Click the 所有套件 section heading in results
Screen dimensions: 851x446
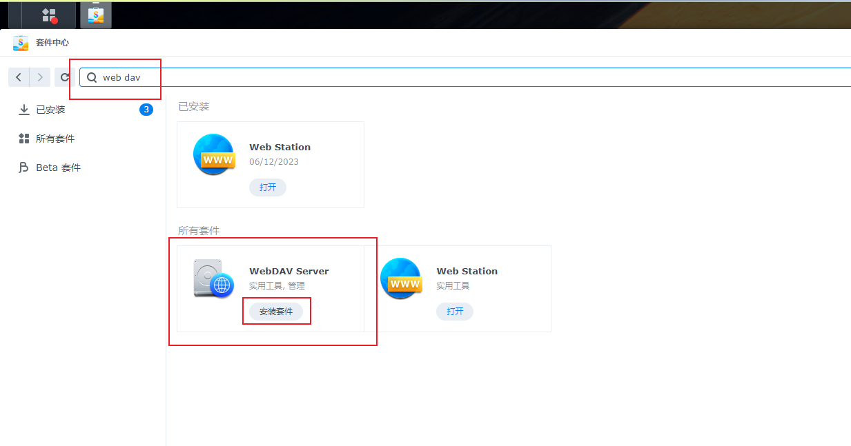(x=199, y=230)
